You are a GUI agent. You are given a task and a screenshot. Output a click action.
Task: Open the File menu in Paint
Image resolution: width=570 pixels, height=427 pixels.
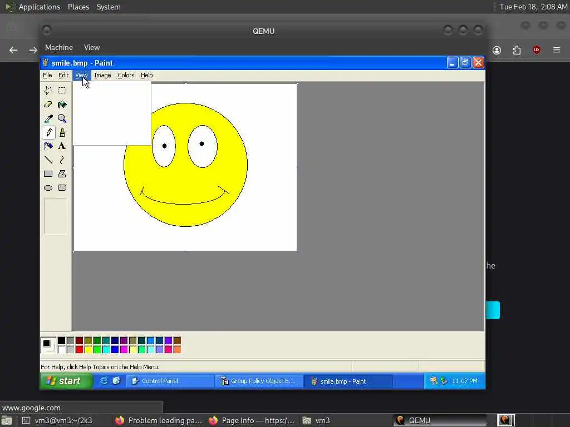pyautogui.click(x=47, y=75)
